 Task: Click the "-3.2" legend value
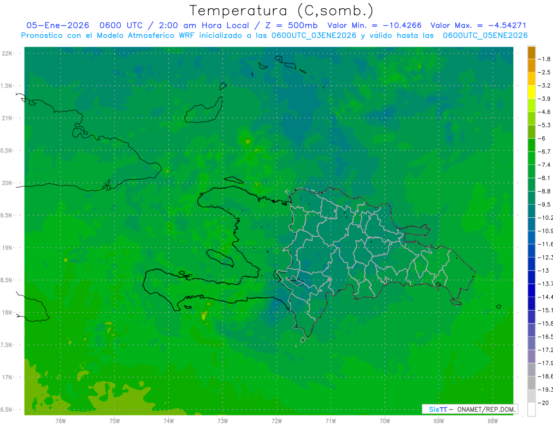pos(545,86)
